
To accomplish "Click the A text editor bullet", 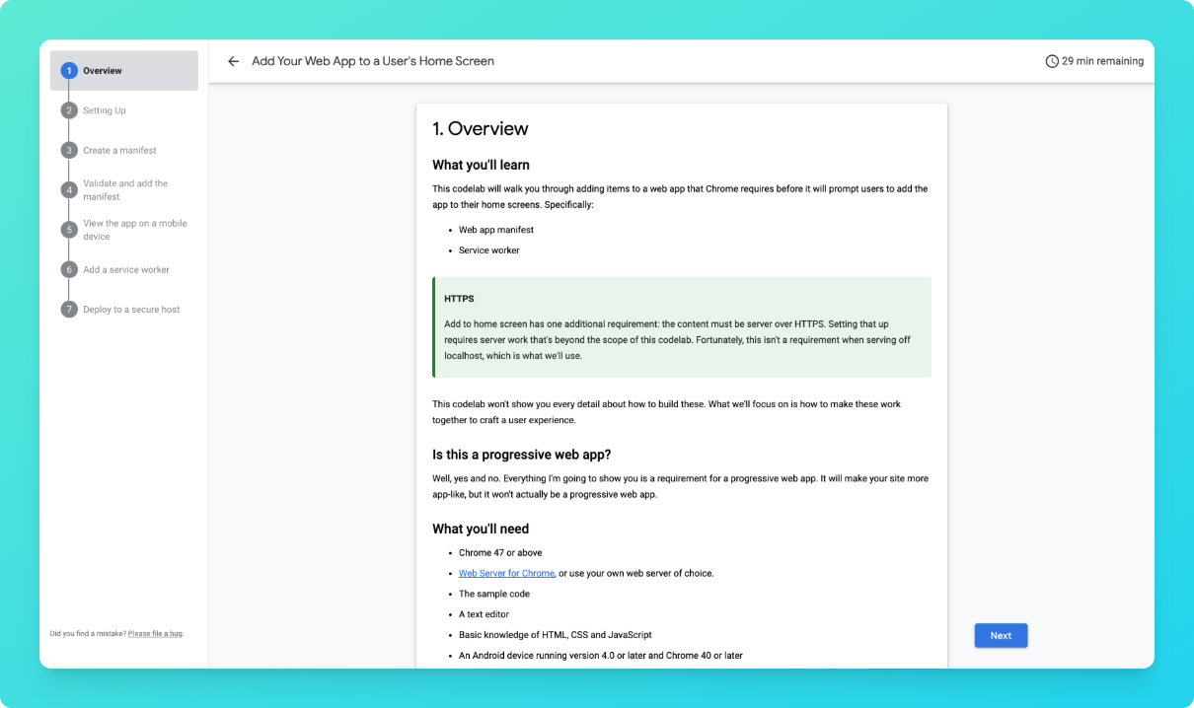I will coord(484,614).
